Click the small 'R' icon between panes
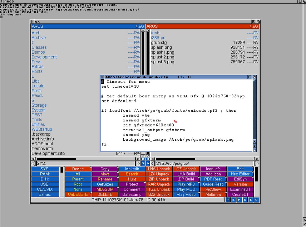This screenshot has height=227, width=306. (x=148, y=159)
